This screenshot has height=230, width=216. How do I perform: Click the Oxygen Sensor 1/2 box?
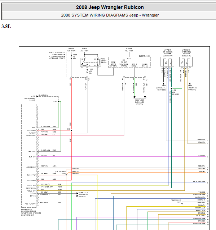tap(167, 62)
